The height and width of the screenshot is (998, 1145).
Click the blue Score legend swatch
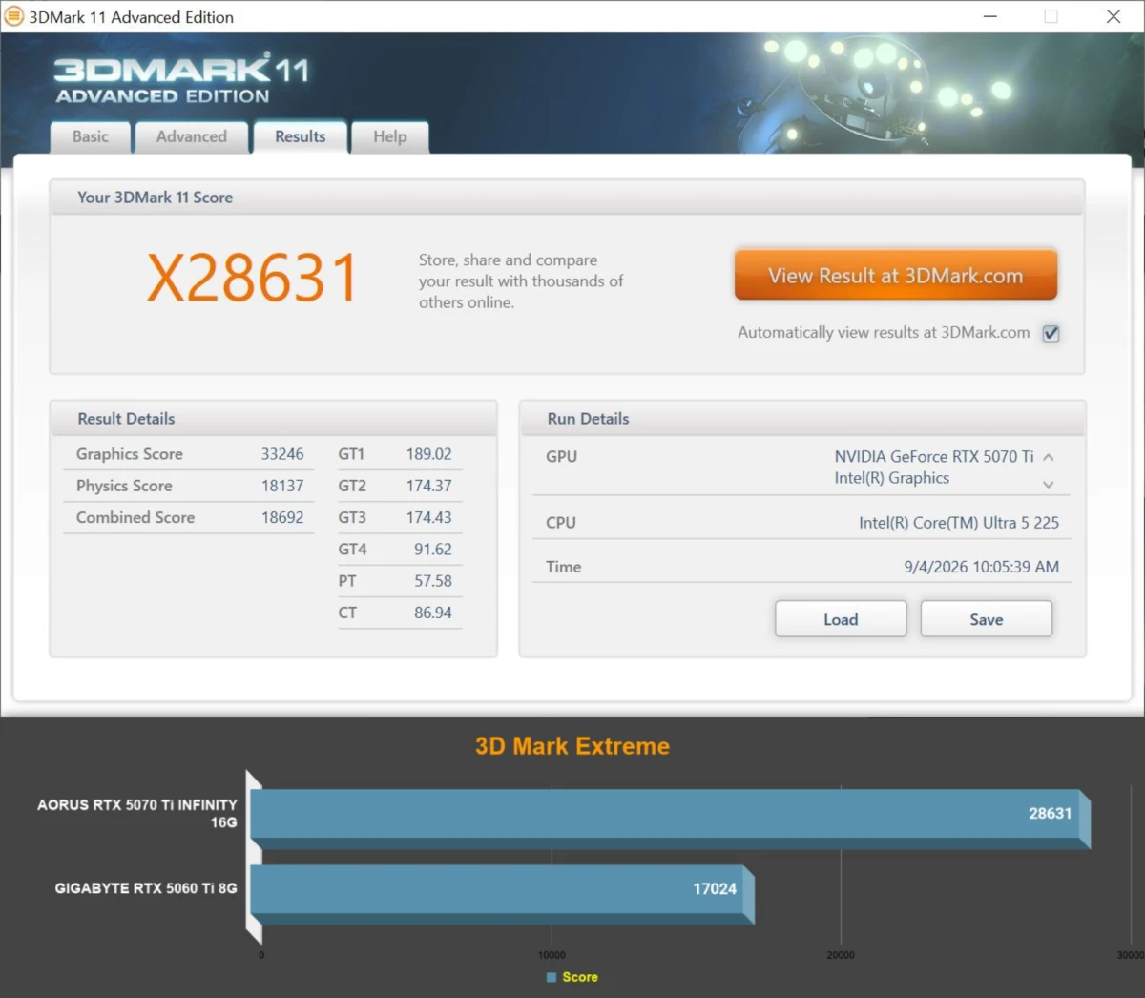552,977
